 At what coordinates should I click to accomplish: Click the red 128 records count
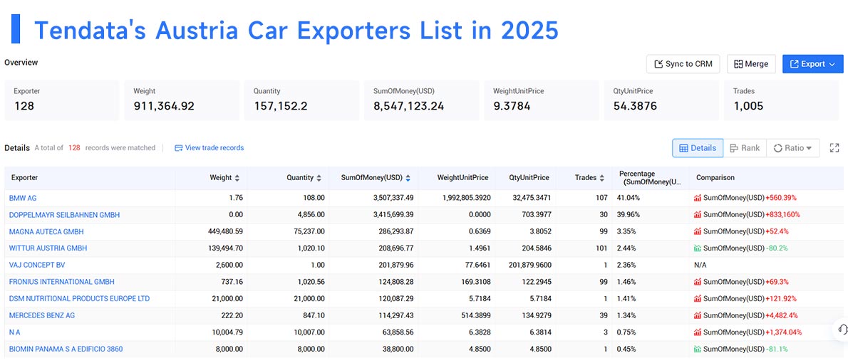(x=74, y=147)
